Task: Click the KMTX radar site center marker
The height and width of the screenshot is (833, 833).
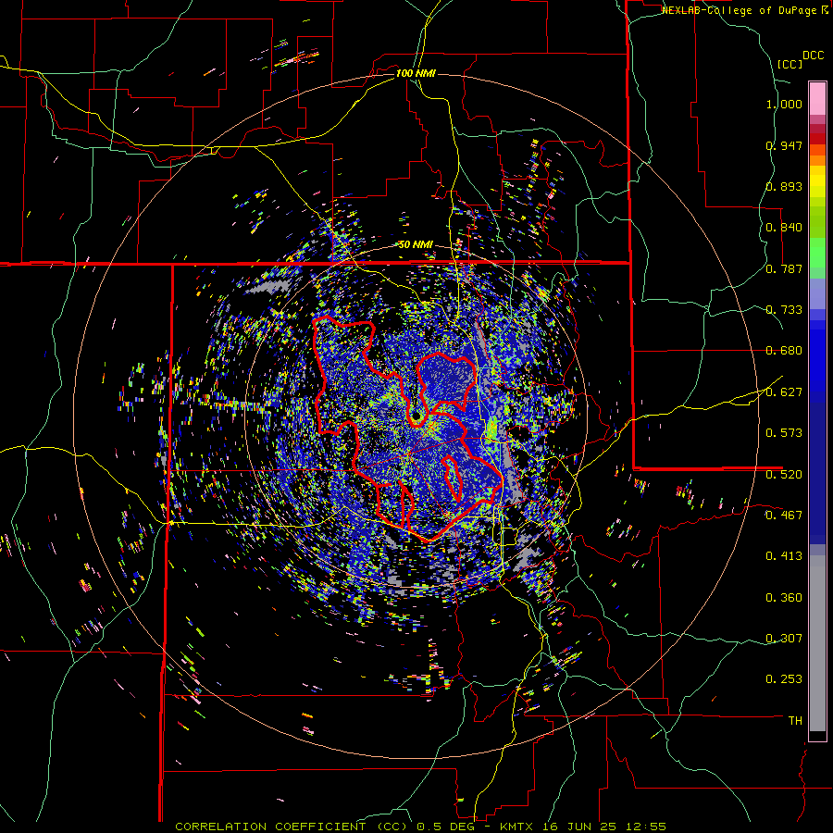Action: pyautogui.click(x=416, y=417)
